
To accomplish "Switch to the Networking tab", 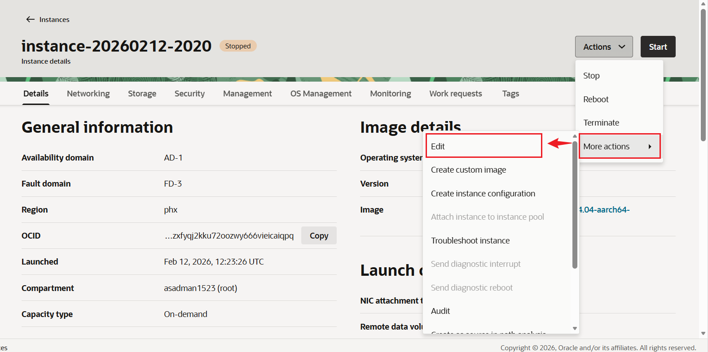I will [x=88, y=93].
